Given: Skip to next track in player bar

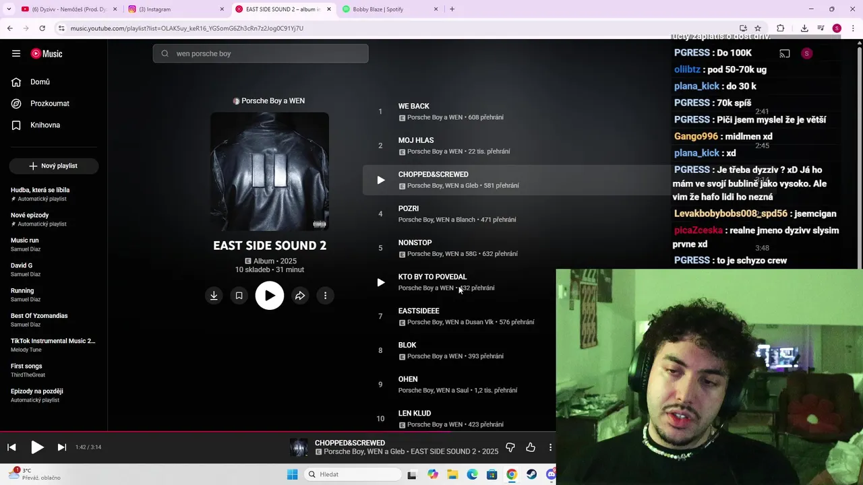Looking at the screenshot, I should pos(62,447).
